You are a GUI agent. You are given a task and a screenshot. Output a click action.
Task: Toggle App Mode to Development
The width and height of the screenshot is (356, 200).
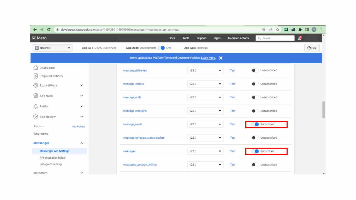click(161, 48)
